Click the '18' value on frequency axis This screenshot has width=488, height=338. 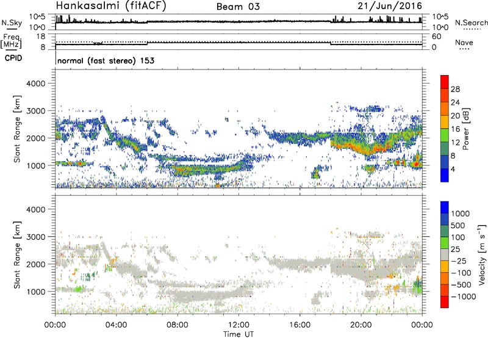coord(41,37)
